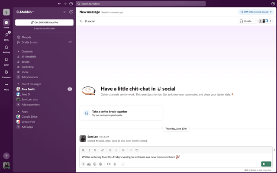
Task: Toggle bold formatting
Action: click(83, 150)
